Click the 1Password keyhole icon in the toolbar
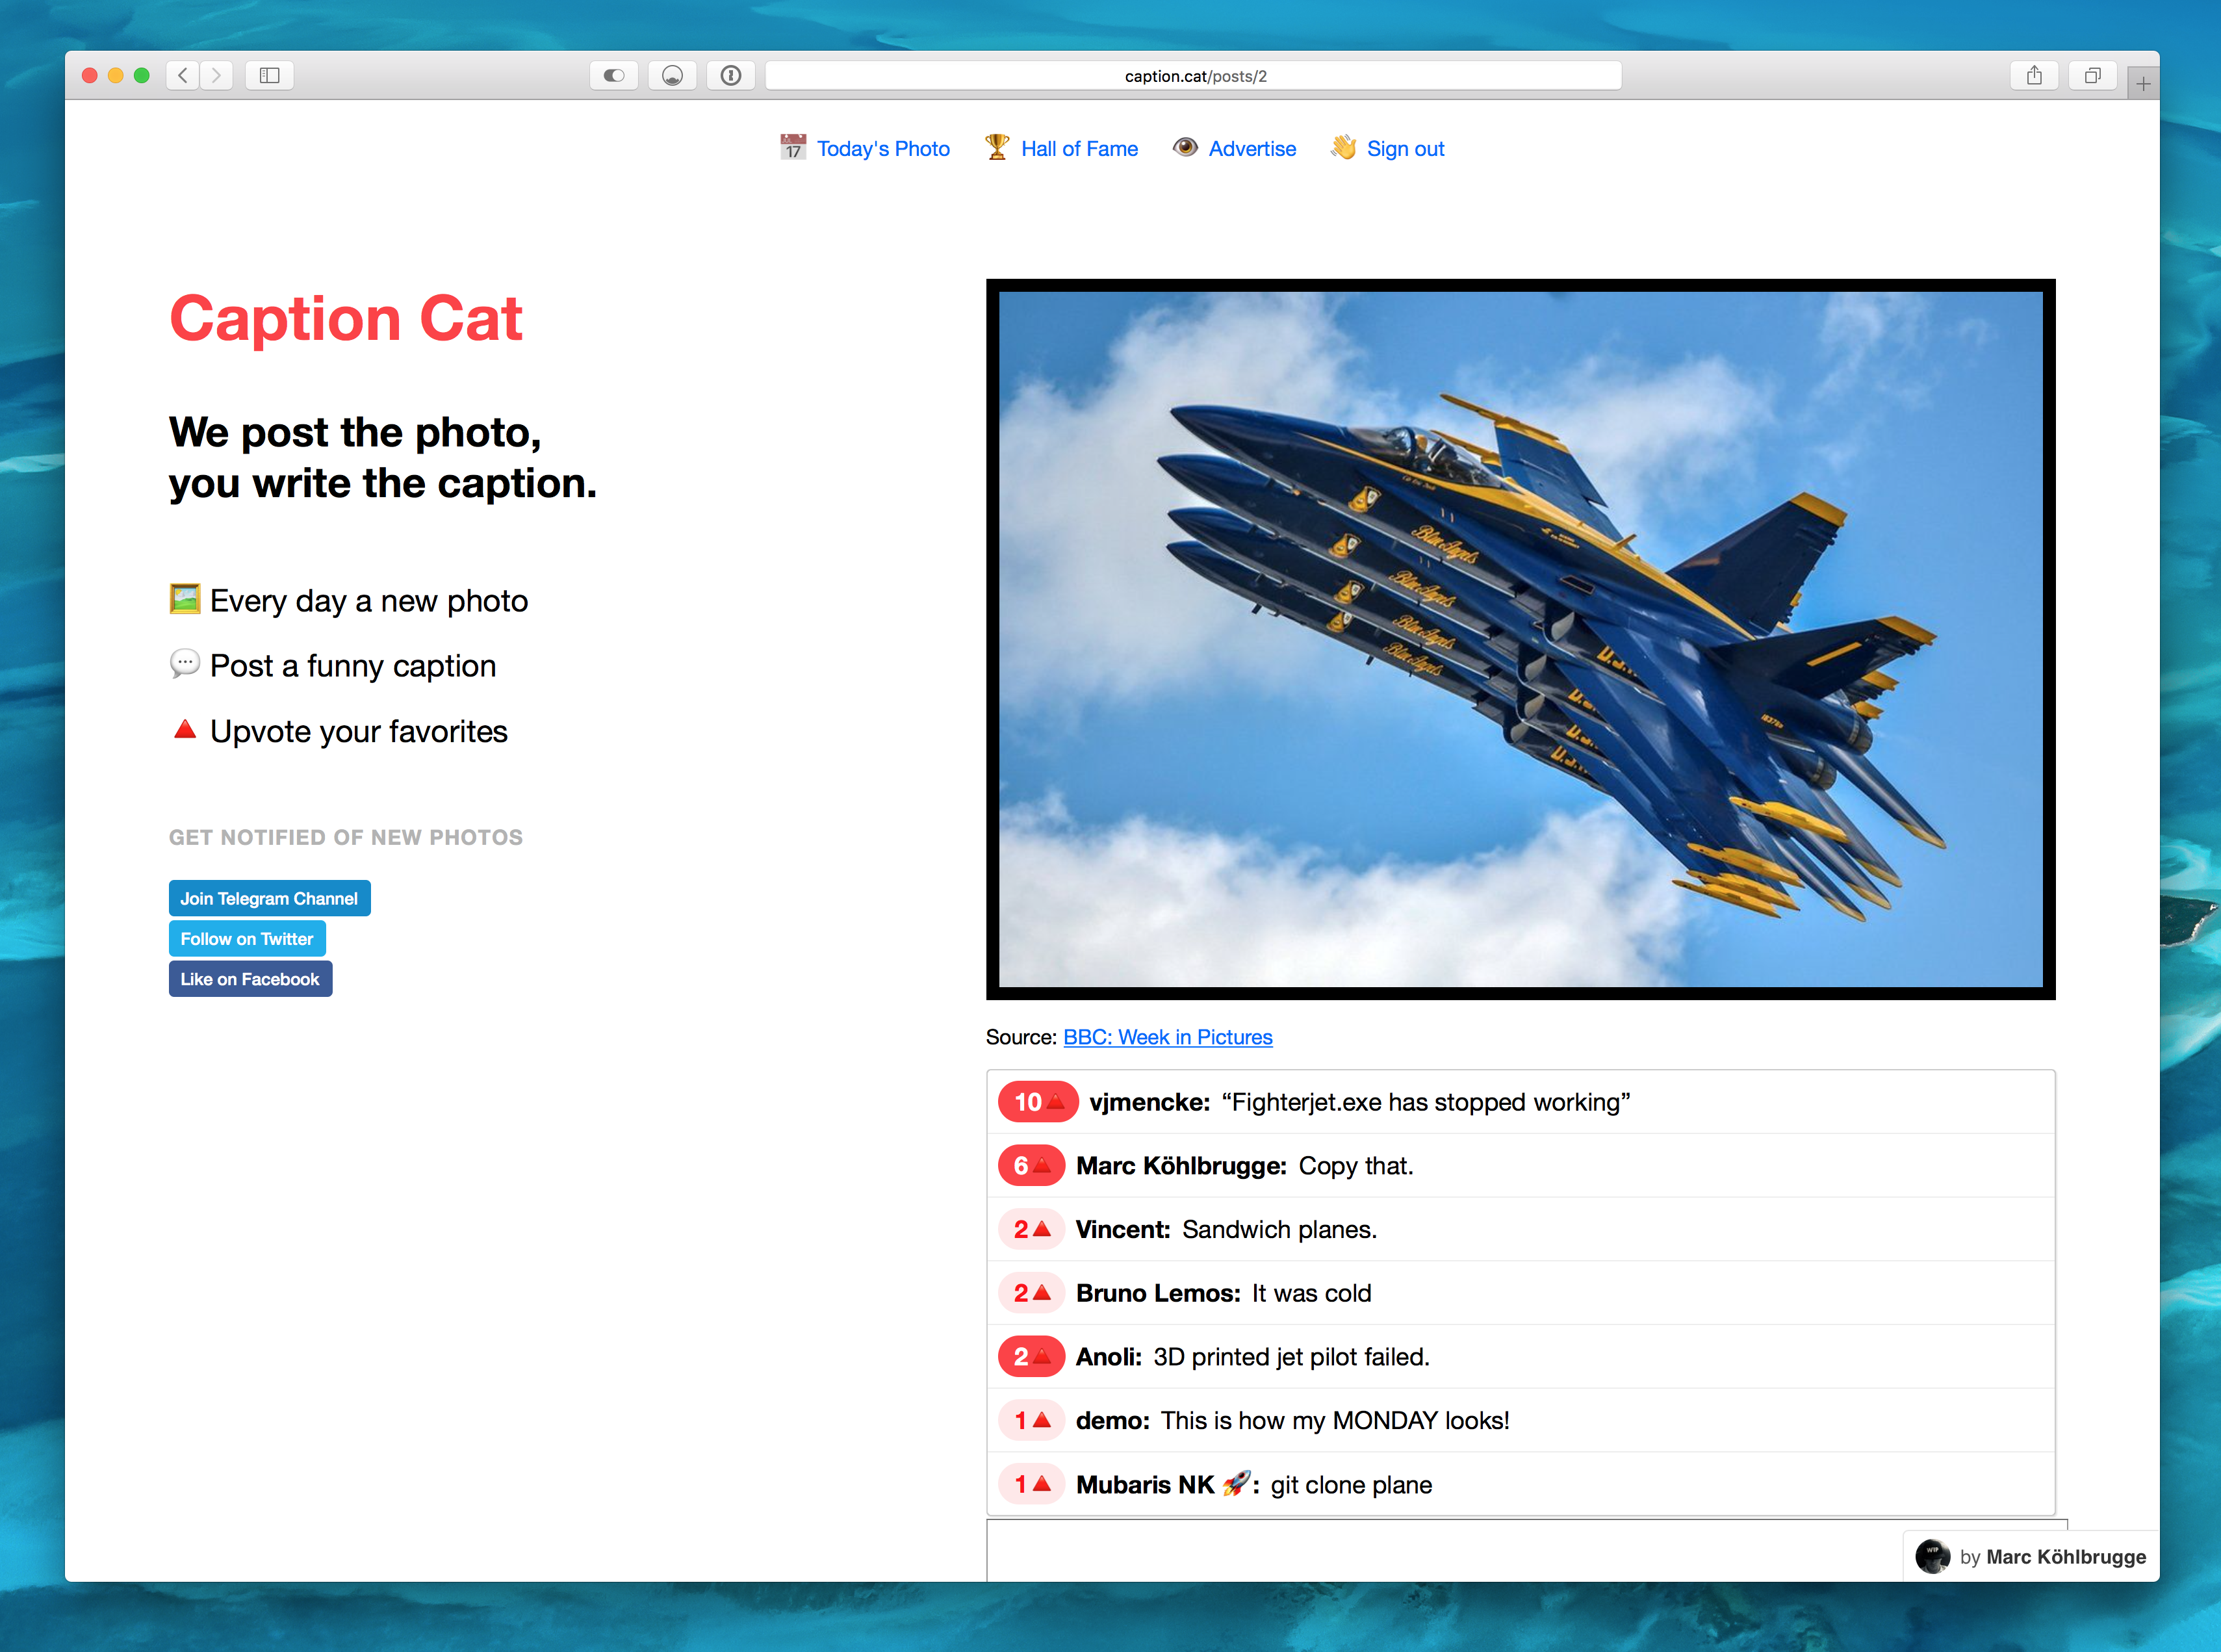The width and height of the screenshot is (2221, 1652). click(731, 75)
